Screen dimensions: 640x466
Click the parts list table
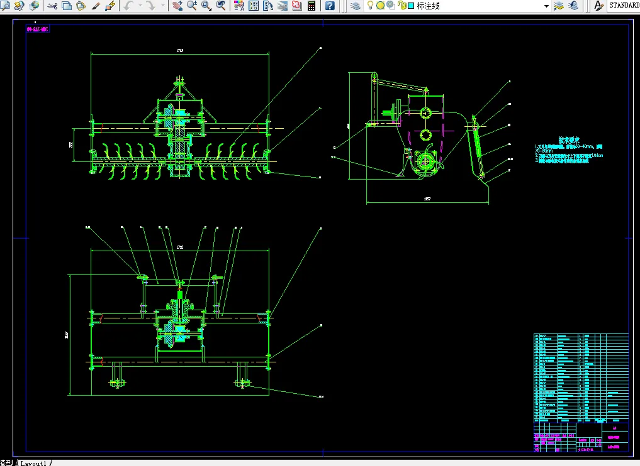click(x=581, y=378)
